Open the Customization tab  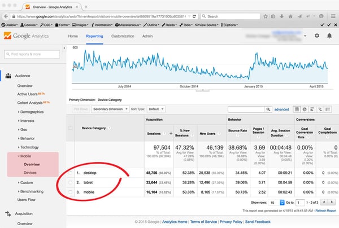[x=123, y=36]
